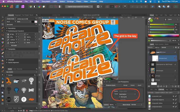180x112 pixels.
Task: Hide the Composite Yellow channel eye
Action: [x=173, y=103]
